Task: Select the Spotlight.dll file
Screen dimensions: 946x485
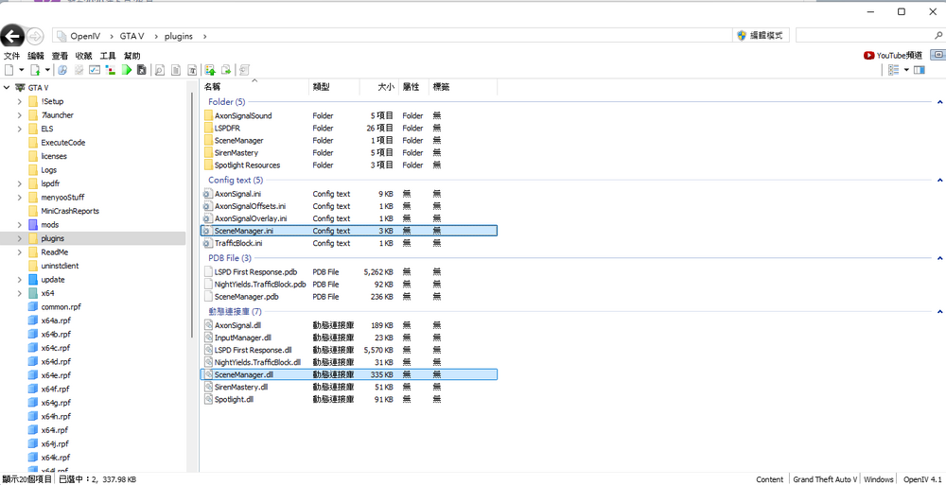Action: (x=349, y=399)
